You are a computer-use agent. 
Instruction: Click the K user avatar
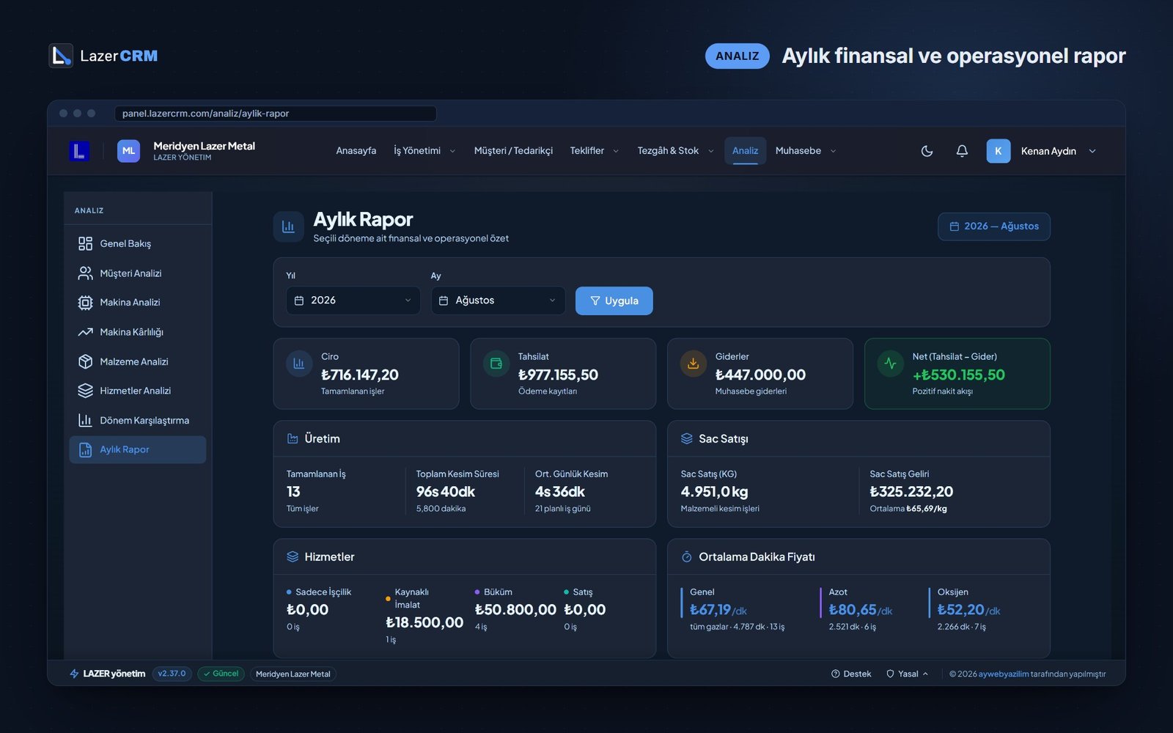tap(998, 151)
